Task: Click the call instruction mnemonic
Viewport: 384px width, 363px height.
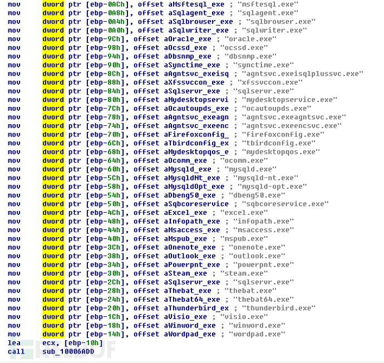Action: click(16, 352)
